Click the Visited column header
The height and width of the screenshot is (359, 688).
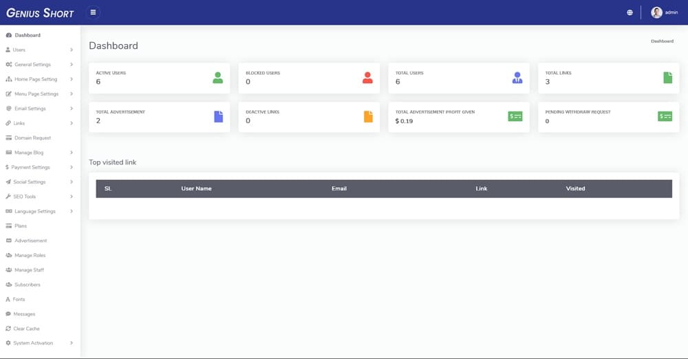[x=575, y=188]
